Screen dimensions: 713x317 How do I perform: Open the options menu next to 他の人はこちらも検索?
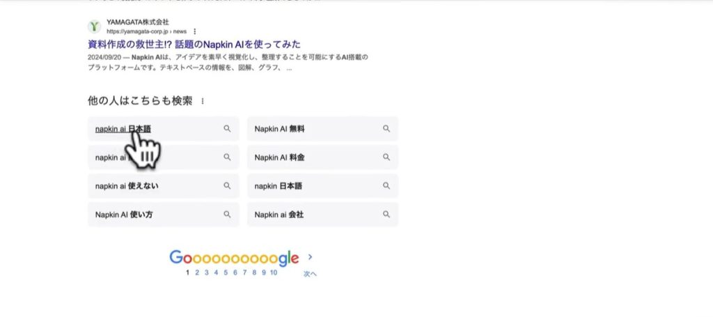tap(203, 102)
